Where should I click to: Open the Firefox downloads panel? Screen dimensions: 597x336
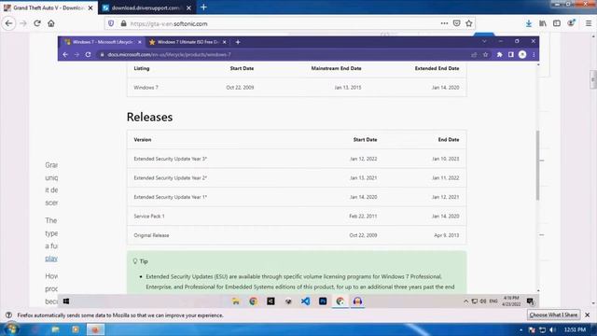coord(529,23)
